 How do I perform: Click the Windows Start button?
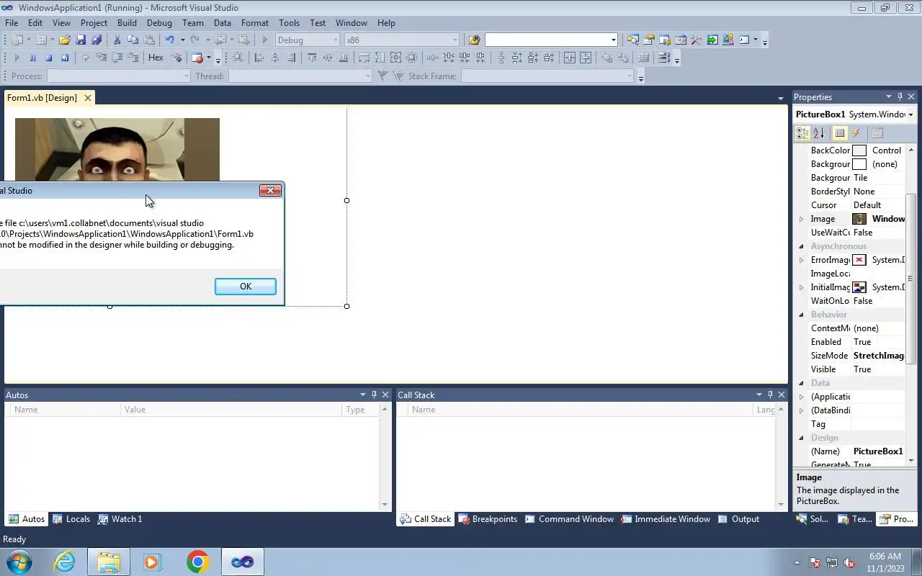click(x=18, y=562)
